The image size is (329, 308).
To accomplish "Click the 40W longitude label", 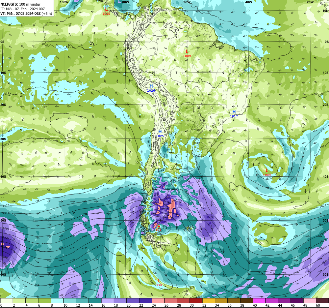I will point(249,2).
